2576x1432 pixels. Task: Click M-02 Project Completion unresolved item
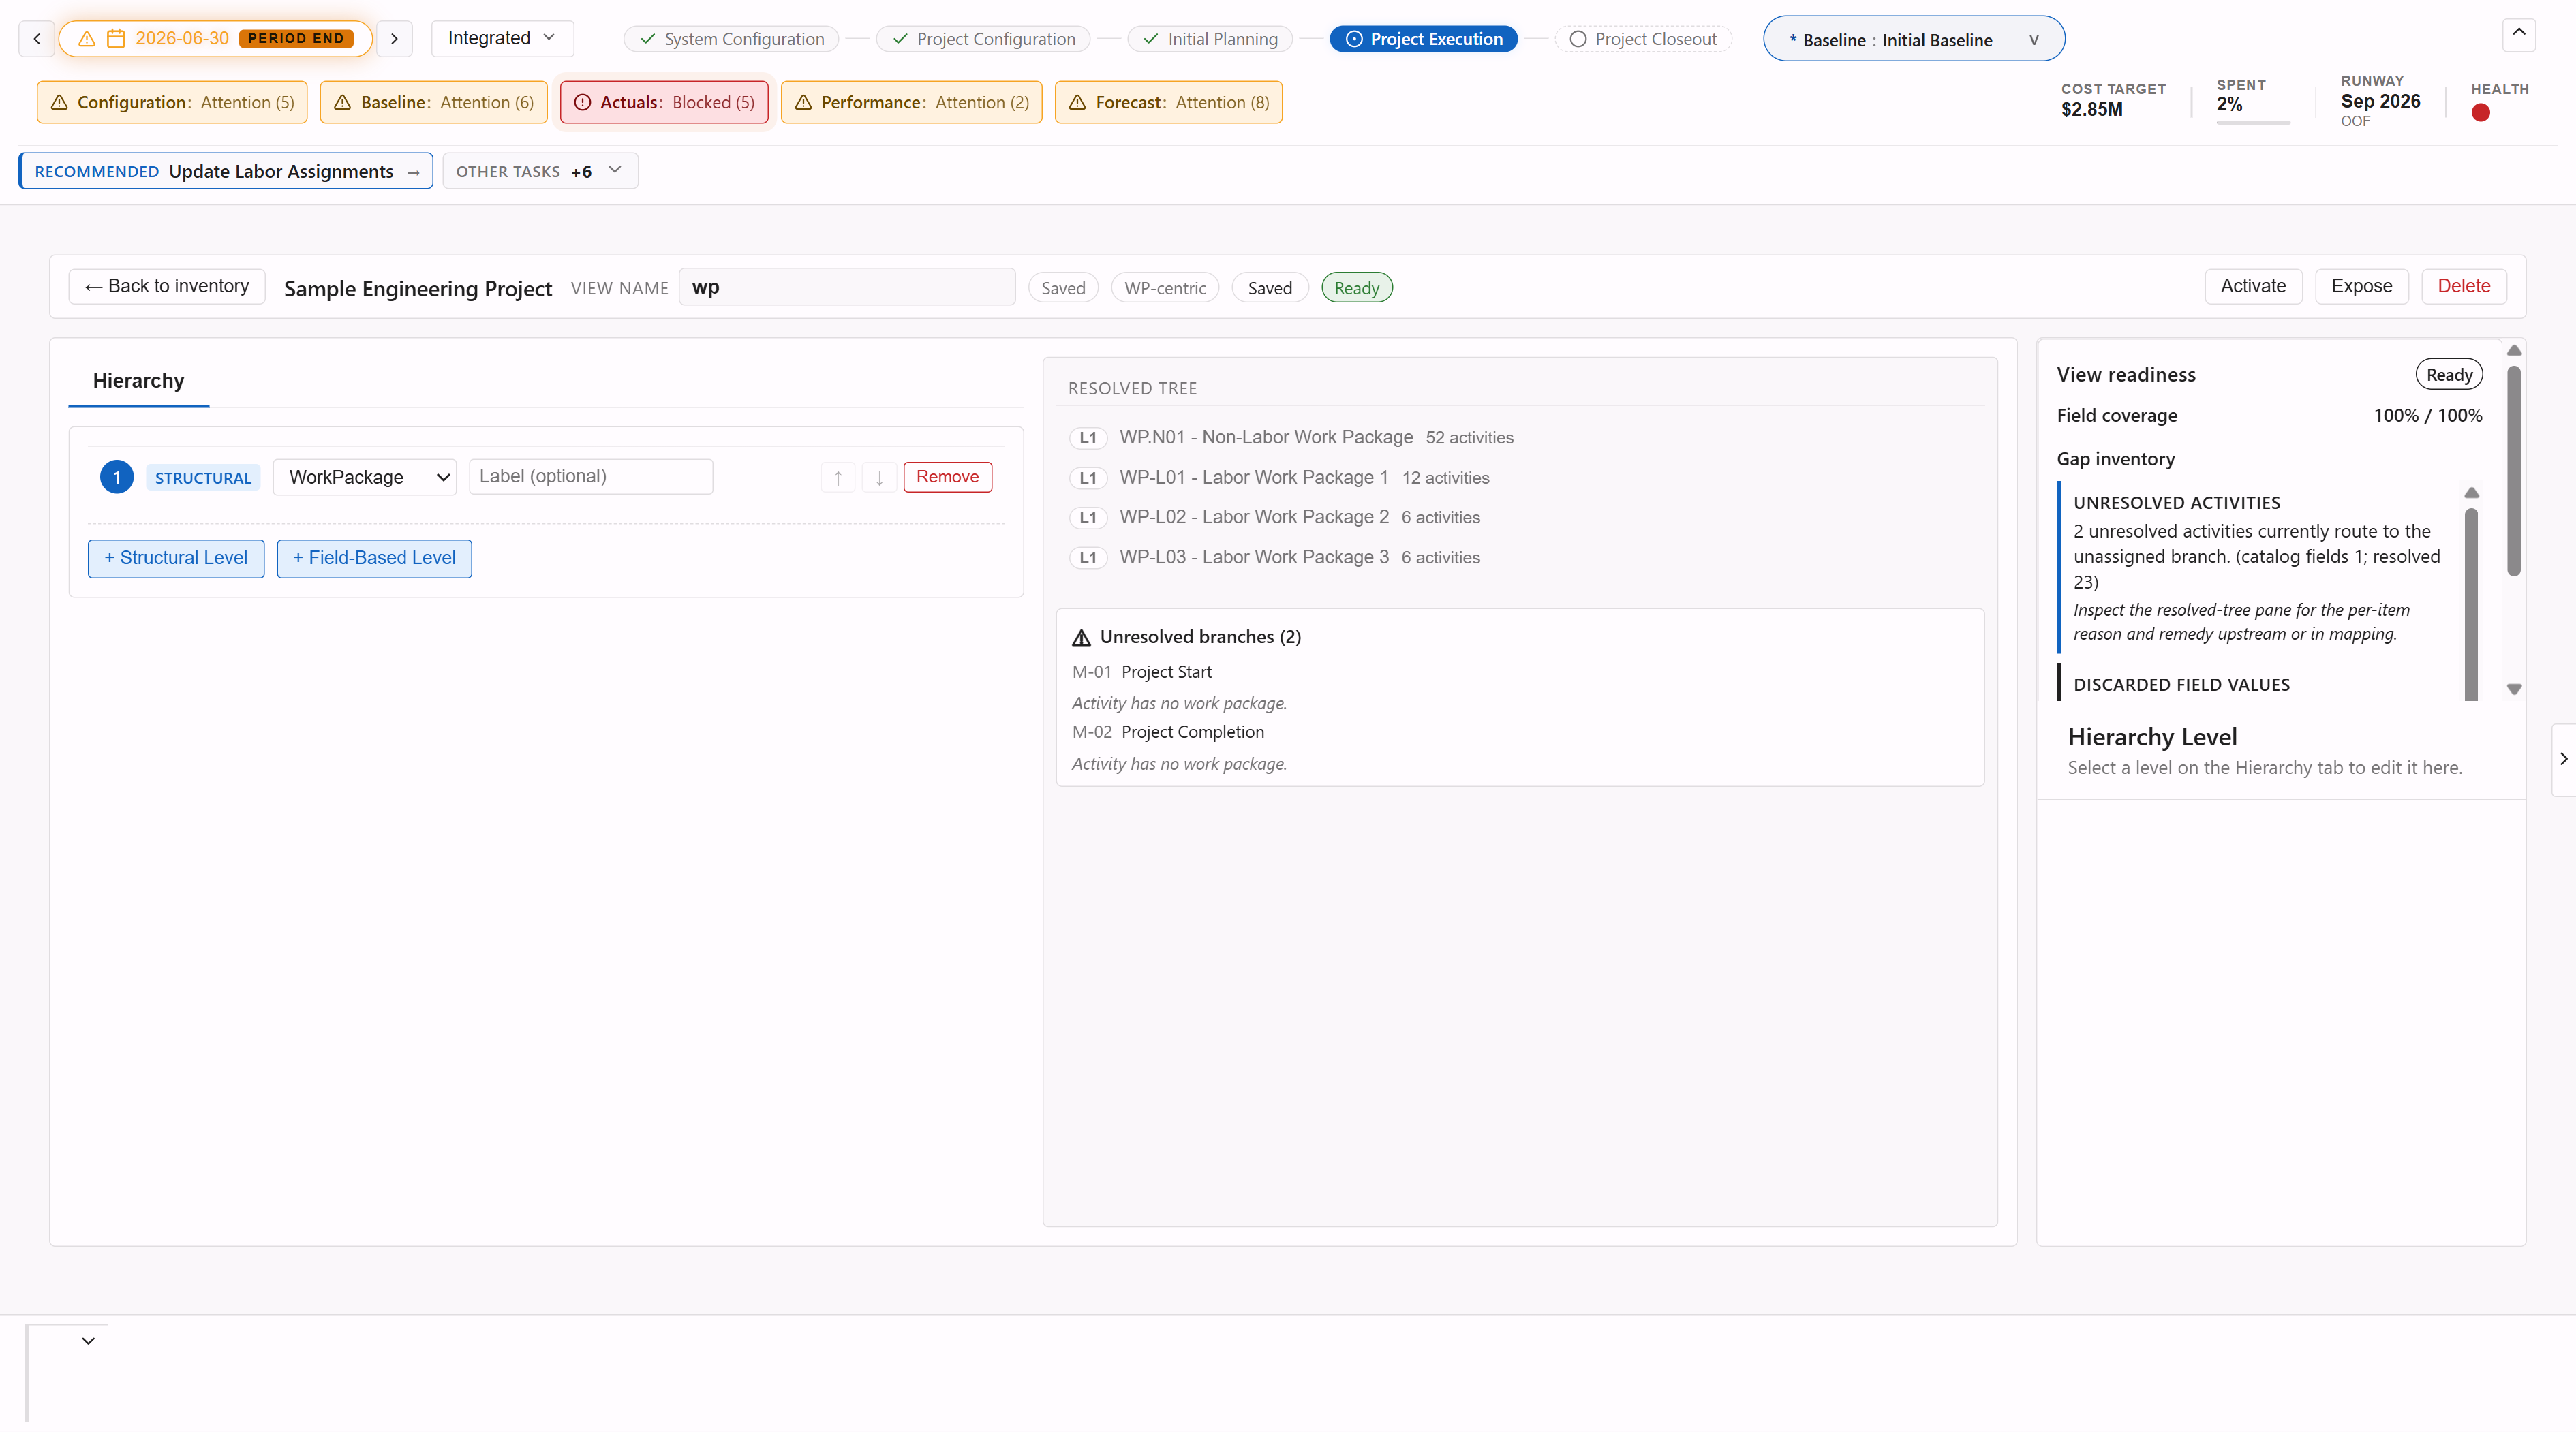tap(1168, 732)
